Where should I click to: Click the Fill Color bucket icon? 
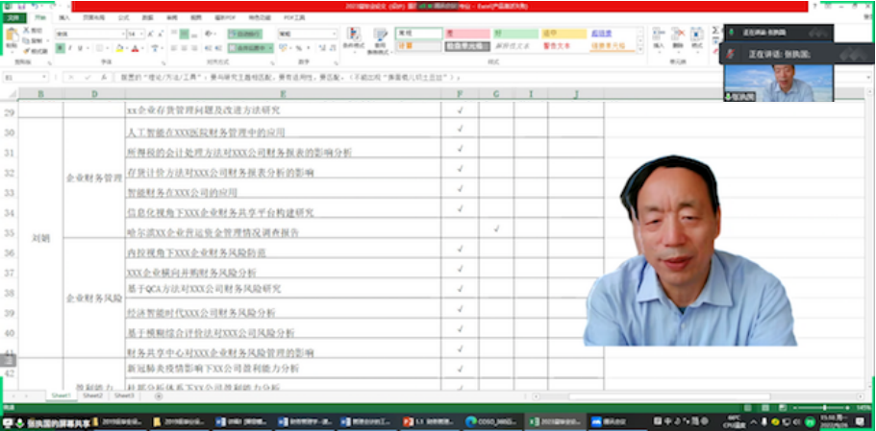[119, 49]
